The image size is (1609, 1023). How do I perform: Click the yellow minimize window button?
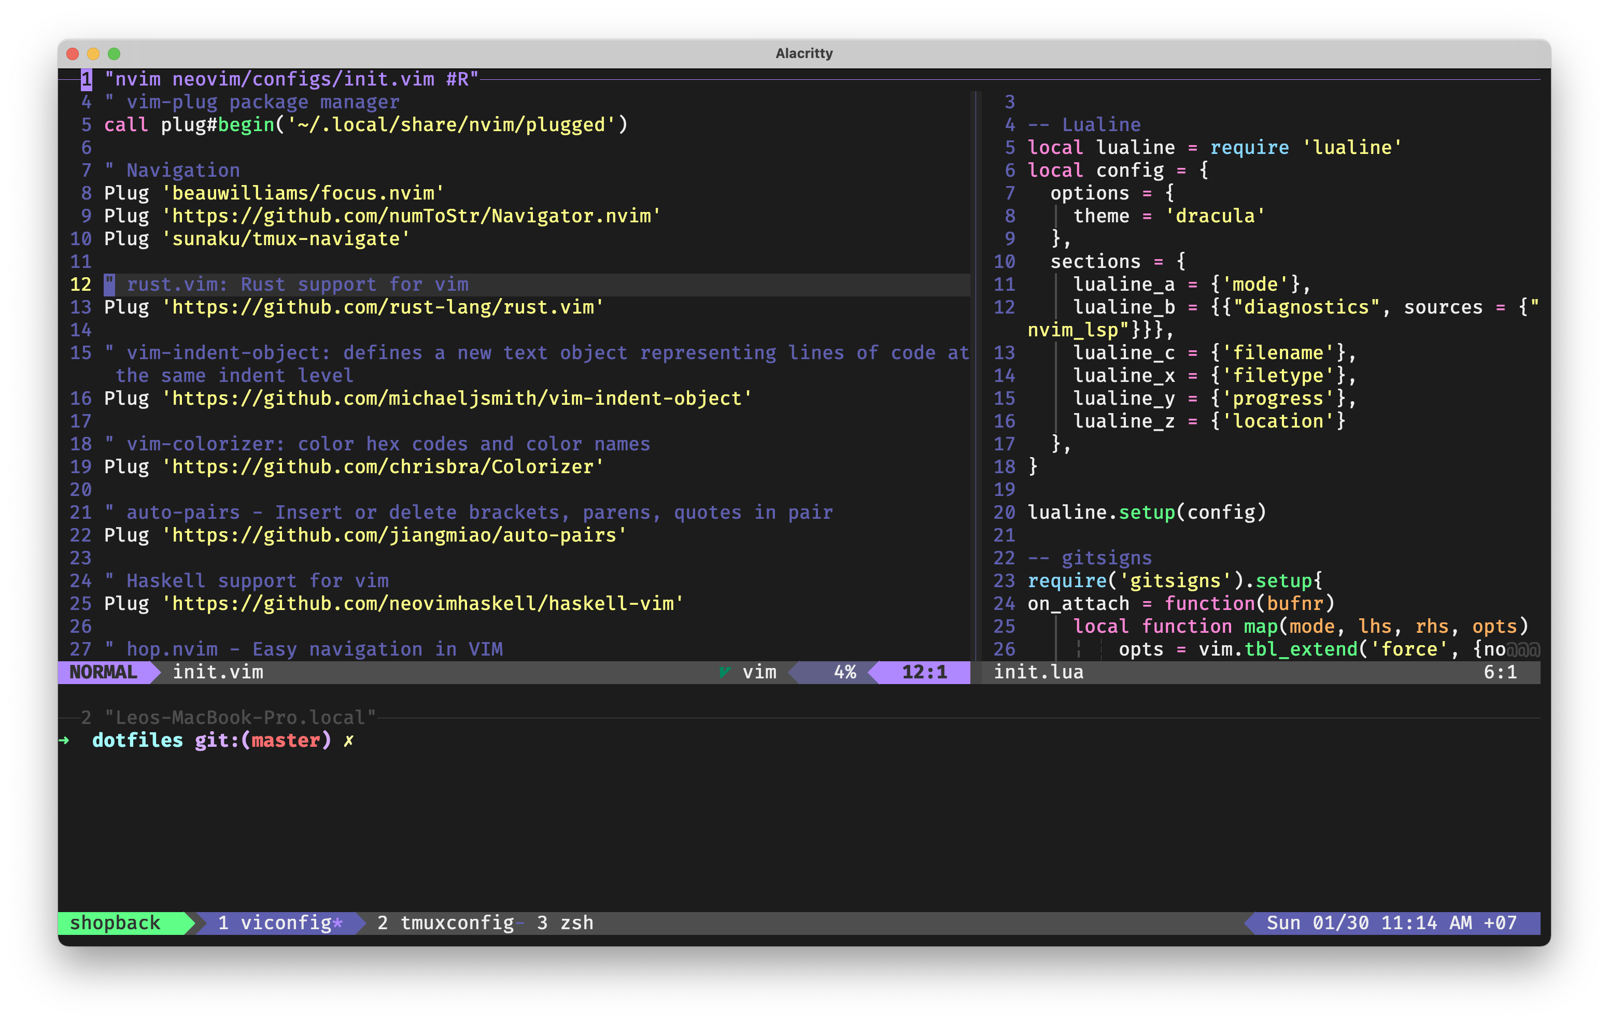tap(93, 53)
